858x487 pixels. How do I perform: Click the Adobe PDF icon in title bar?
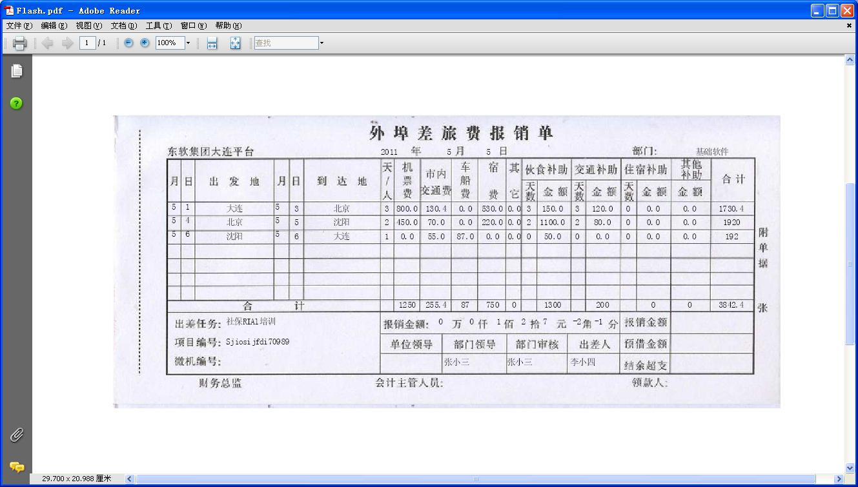coord(9,10)
